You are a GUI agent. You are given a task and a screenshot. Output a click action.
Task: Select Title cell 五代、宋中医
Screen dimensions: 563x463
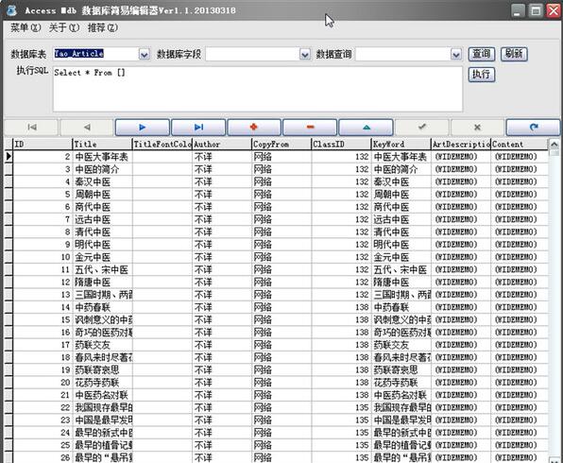[x=102, y=269]
